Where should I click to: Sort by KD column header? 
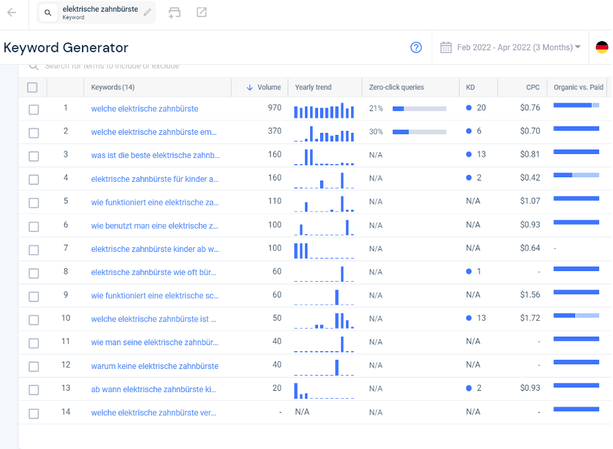[470, 87]
